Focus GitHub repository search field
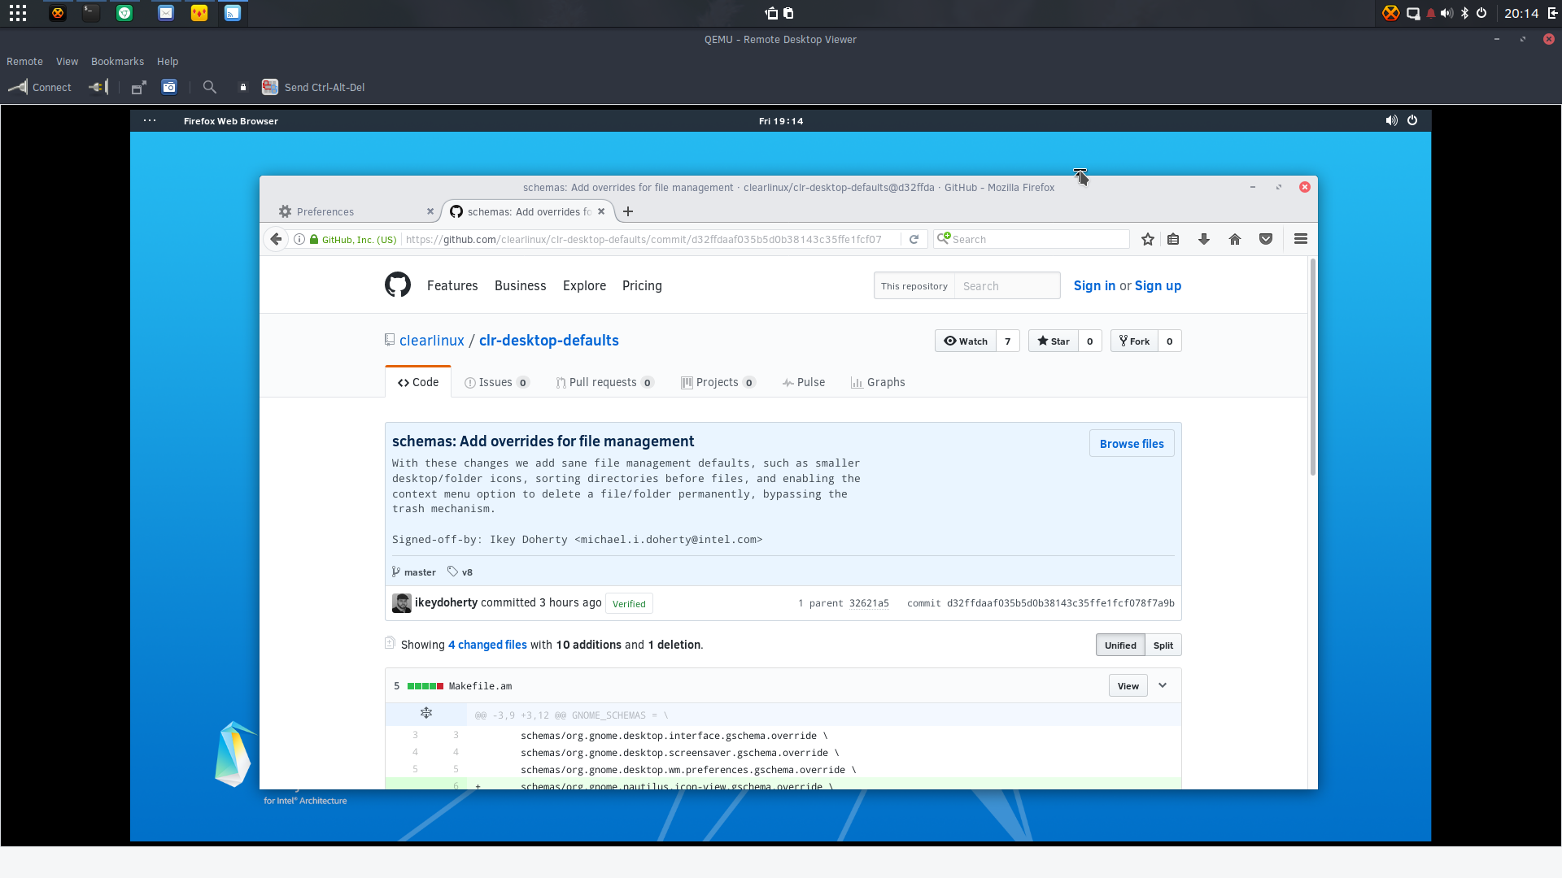 click(1007, 286)
